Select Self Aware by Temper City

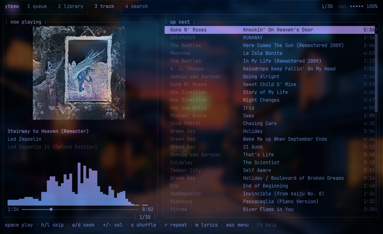click(269, 170)
